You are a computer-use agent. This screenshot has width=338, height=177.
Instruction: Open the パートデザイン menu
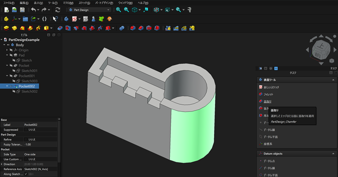(x=104, y=3)
